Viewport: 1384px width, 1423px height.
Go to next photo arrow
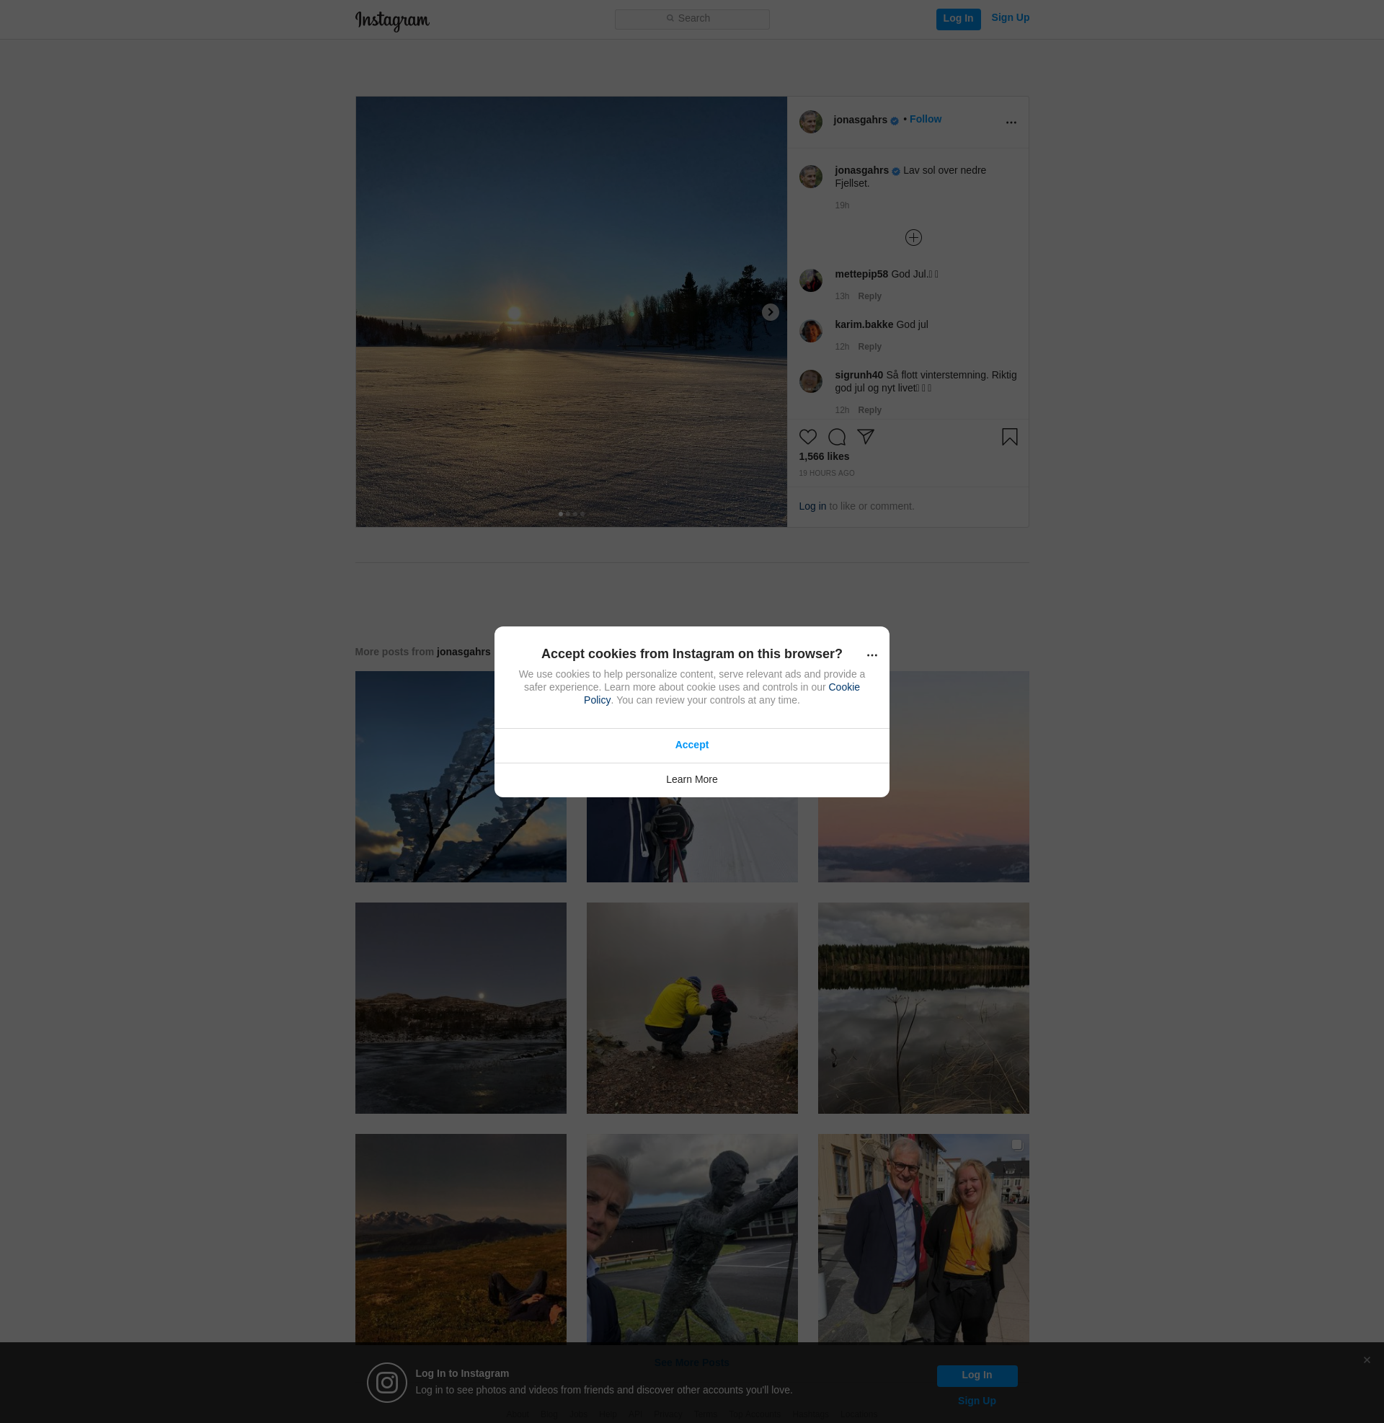[770, 312]
